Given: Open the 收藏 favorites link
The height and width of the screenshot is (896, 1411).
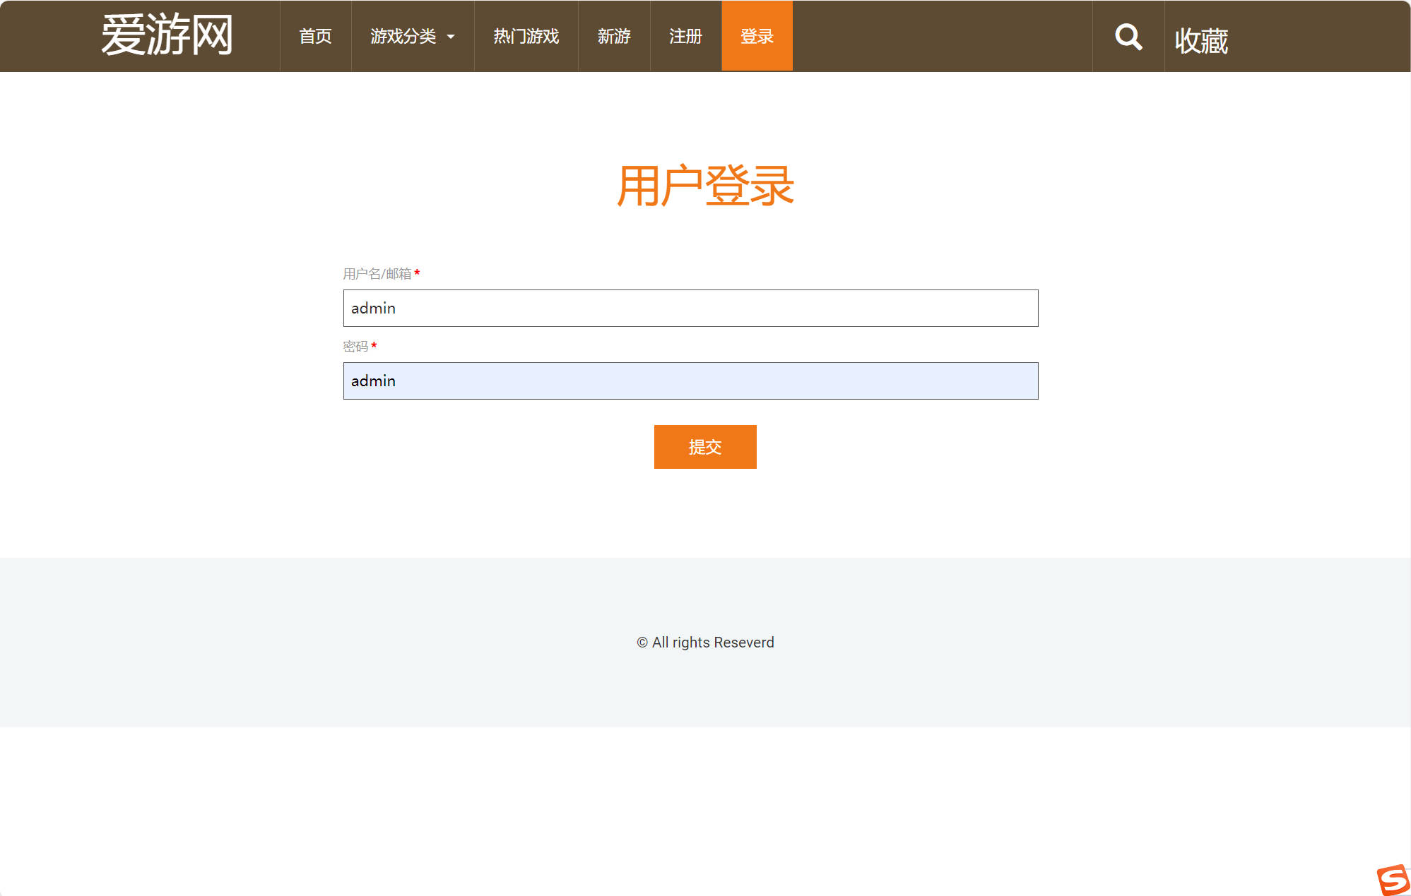Looking at the screenshot, I should coord(1201,39).
